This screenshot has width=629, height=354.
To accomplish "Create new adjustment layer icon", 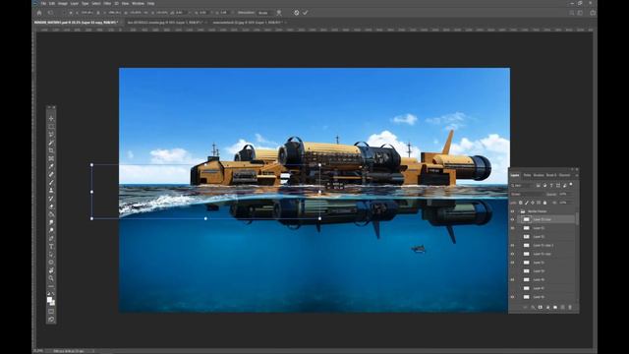I will point(547,307).
